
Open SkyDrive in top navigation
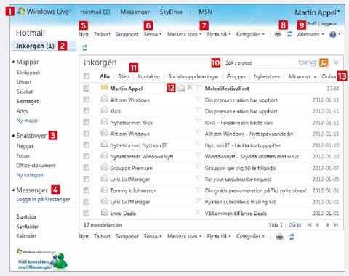[x=171, y=12]
